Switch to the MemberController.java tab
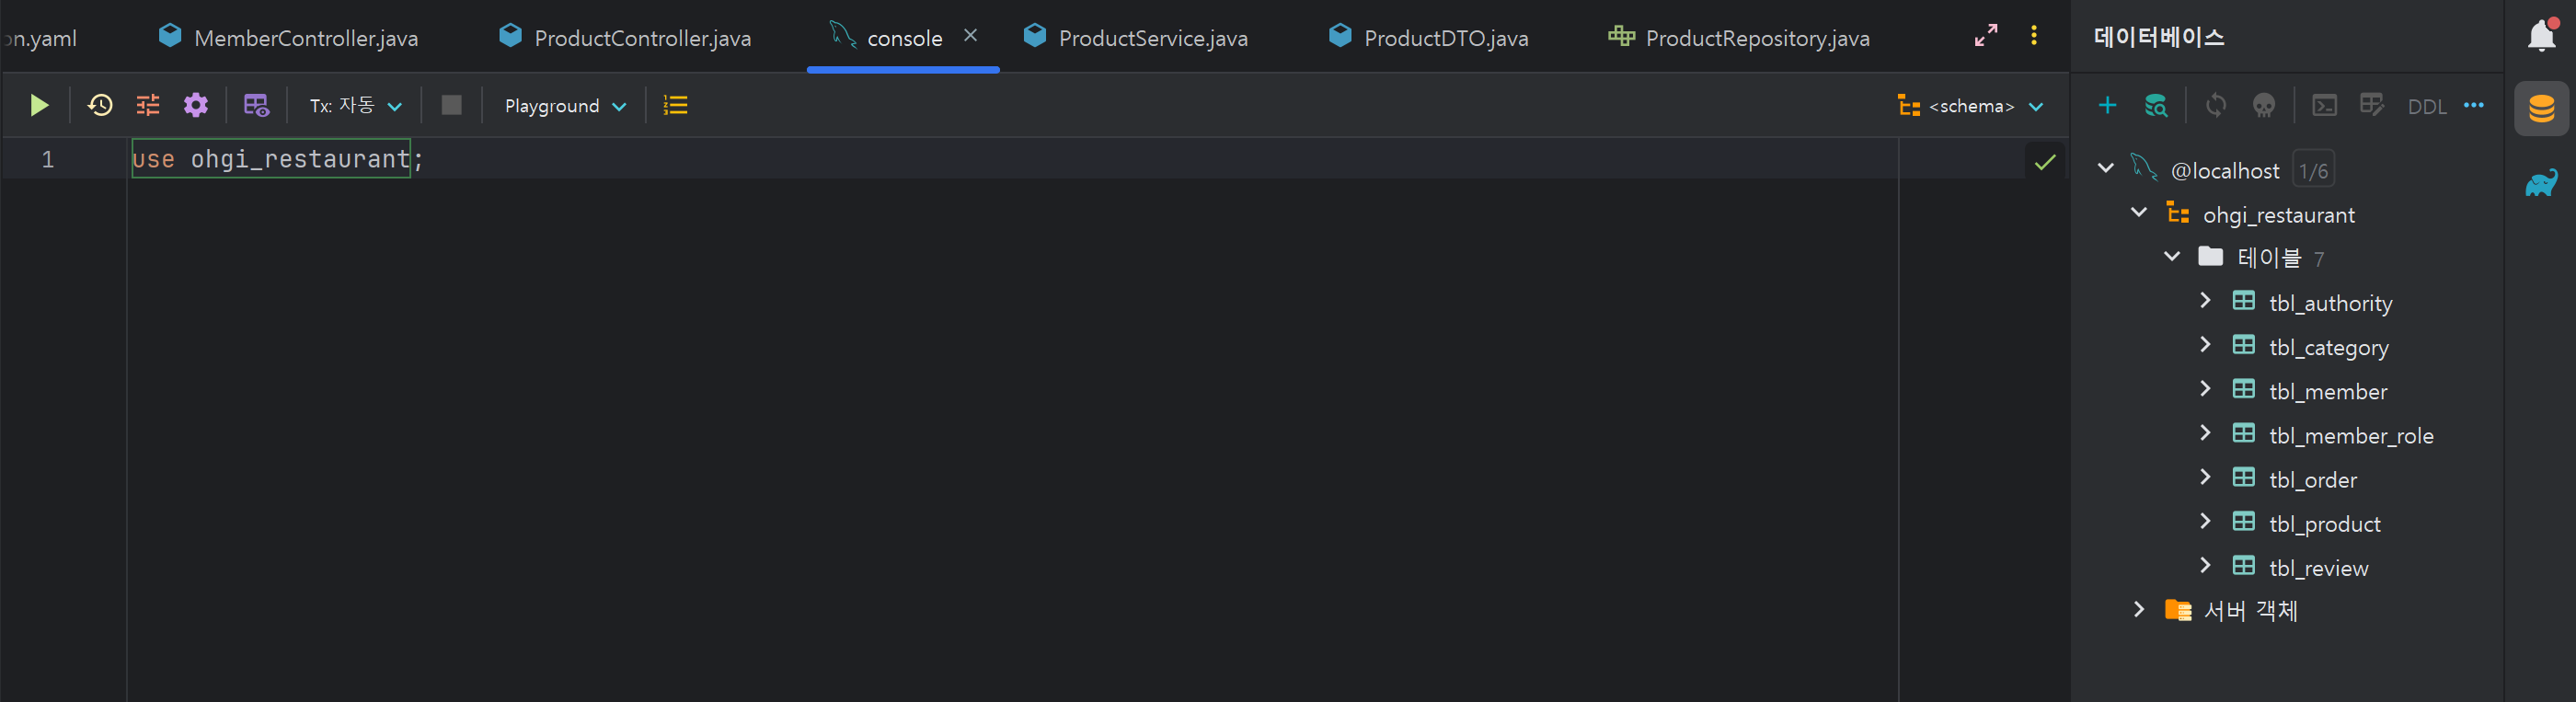This screenshot has height=702, width=2576. coord(289,38)
